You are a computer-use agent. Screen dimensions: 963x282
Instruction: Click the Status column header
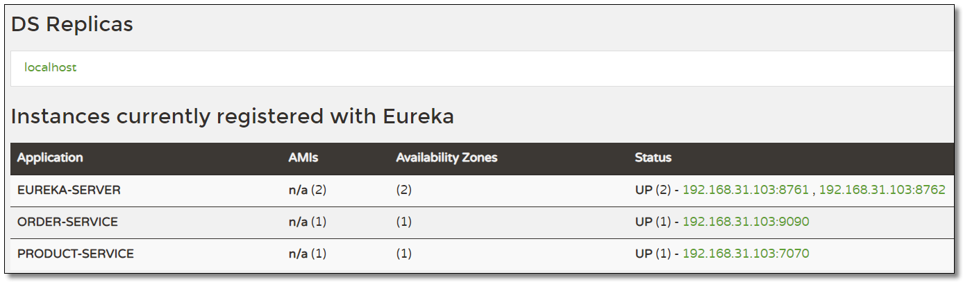pos(653,158)
